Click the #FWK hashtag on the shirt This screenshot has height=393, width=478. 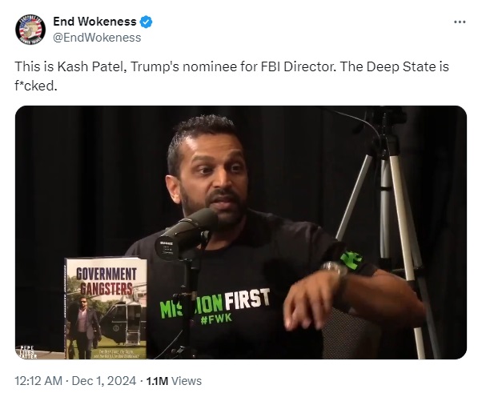tap(216, 319)
